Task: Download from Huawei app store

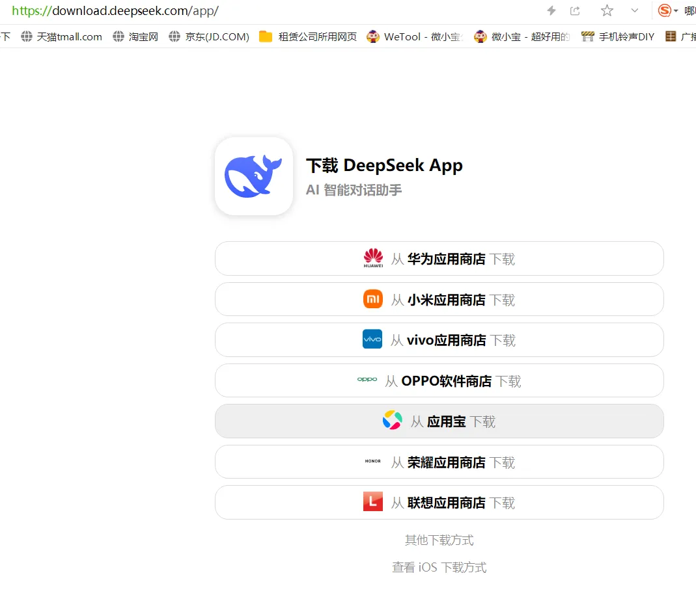Action: point(439,259)
